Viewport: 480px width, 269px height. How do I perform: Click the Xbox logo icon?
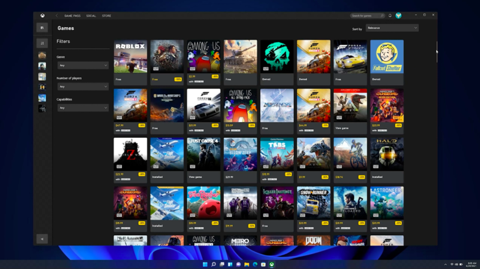pos(42,16)
